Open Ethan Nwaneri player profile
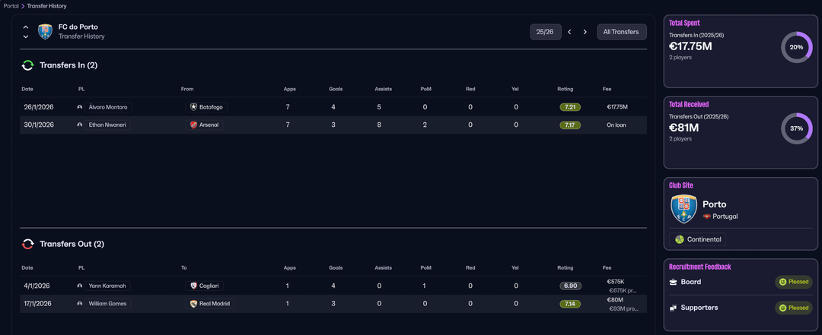The image size is (822, 335). click(x=104, y=125)
